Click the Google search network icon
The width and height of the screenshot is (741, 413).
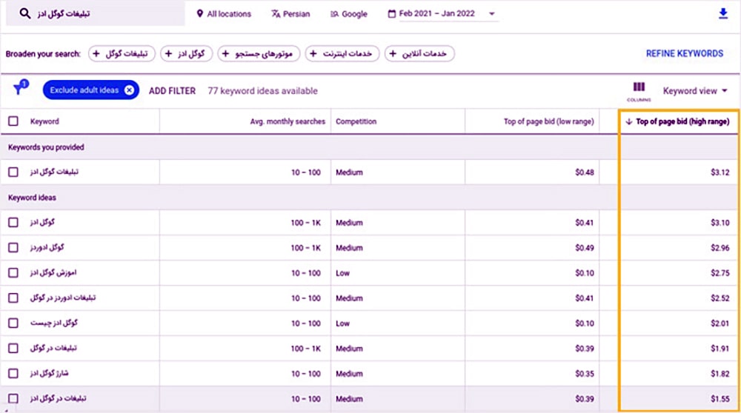tap(334, 14)
